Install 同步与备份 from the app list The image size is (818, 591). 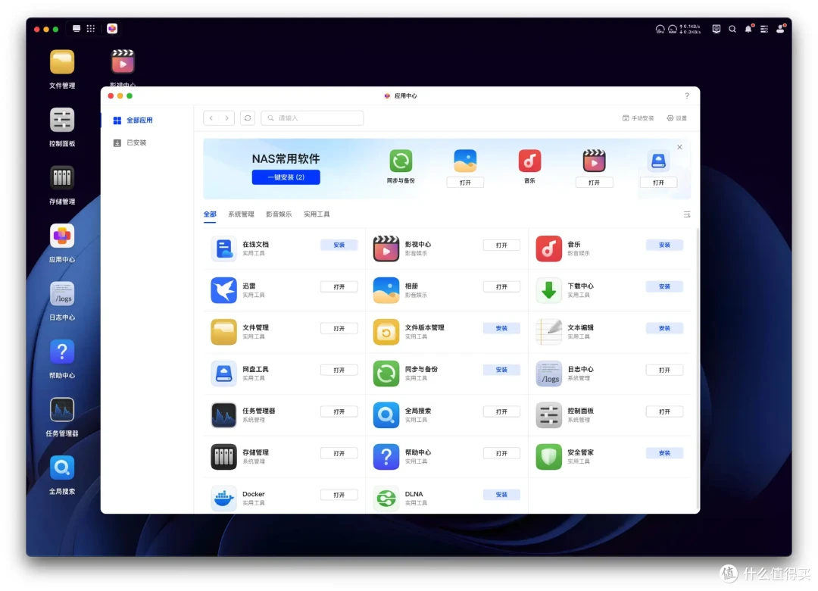(501, 370)
